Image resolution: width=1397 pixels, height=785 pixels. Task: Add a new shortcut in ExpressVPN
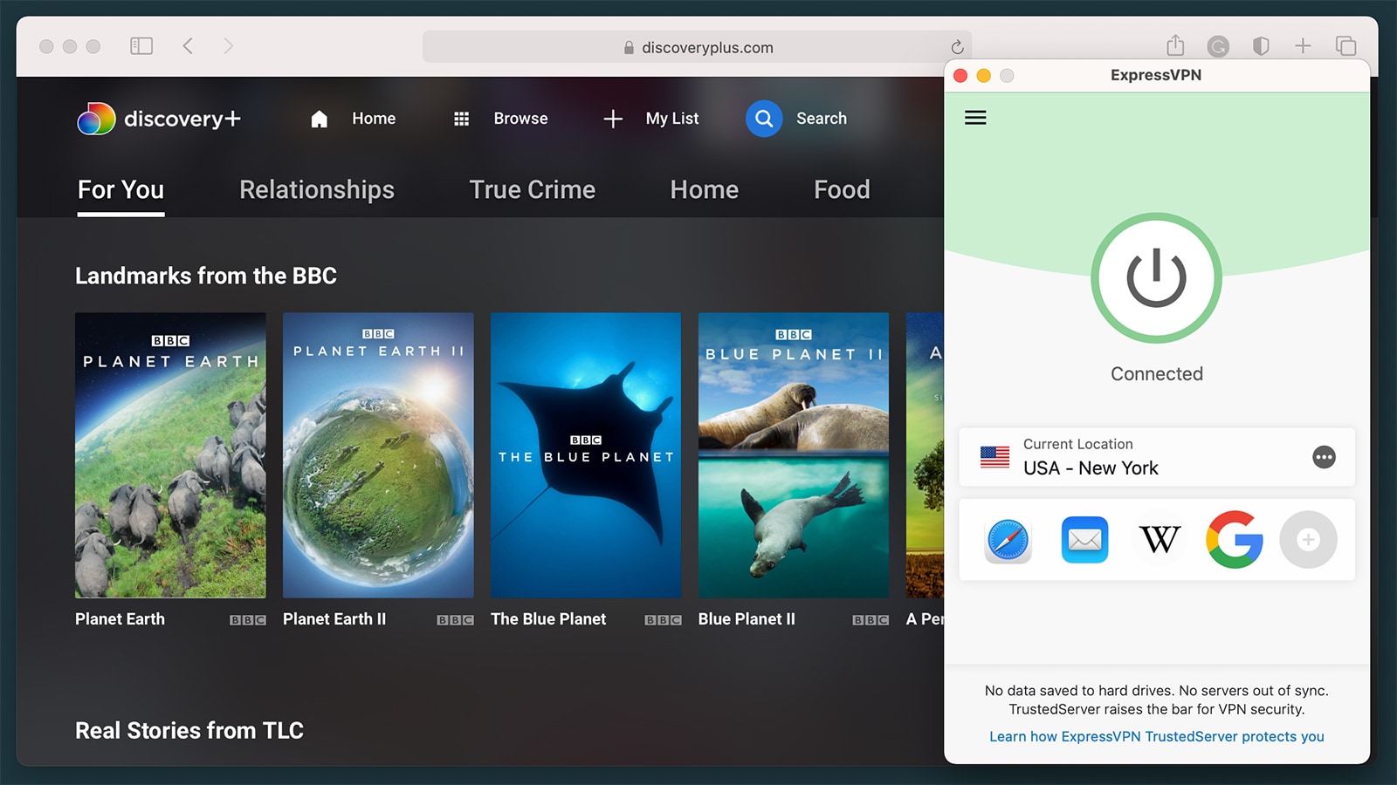(1308, 540)
